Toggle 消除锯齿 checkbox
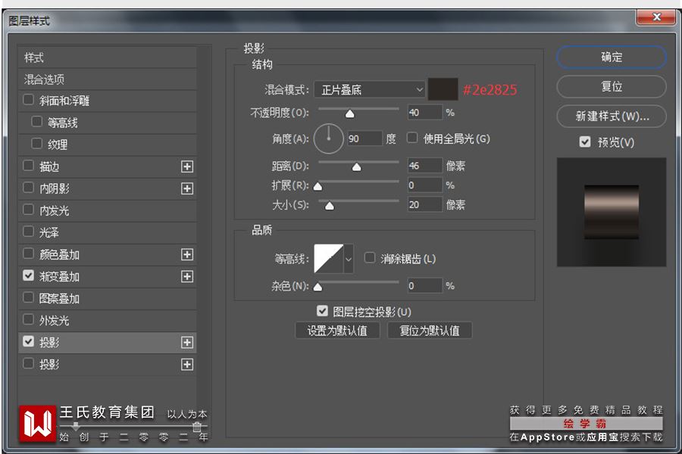The height and width of the screenshot is (454, 682). pos(370,258)
